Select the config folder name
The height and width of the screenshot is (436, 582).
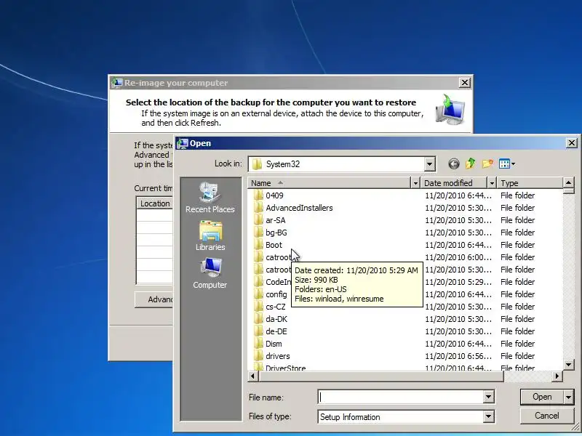pyautogui.click(x=276, y=294)
